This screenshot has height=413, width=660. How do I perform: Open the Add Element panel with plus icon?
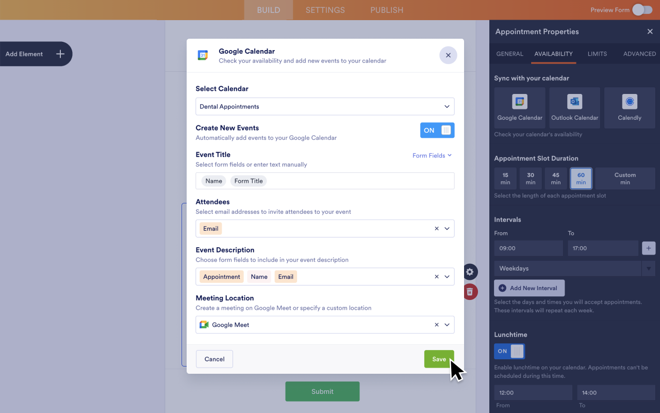(x=60, y=54)
